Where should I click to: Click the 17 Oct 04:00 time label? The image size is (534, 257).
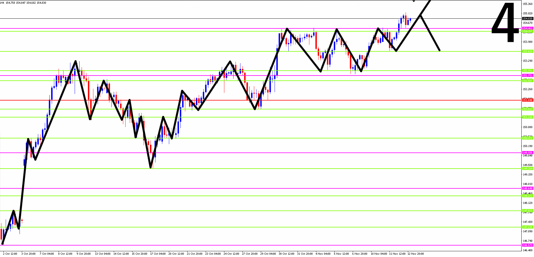[158, 254]
